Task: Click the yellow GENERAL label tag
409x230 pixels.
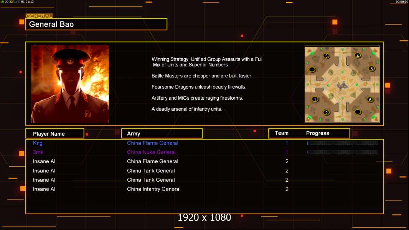Action: (x=39, y=16)
